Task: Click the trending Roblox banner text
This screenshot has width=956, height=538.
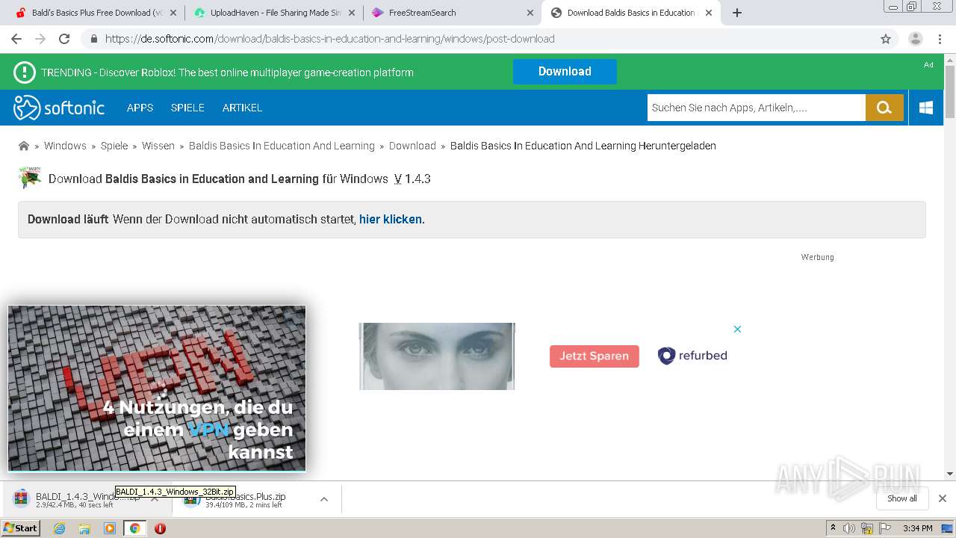Action: coord(227,72)
